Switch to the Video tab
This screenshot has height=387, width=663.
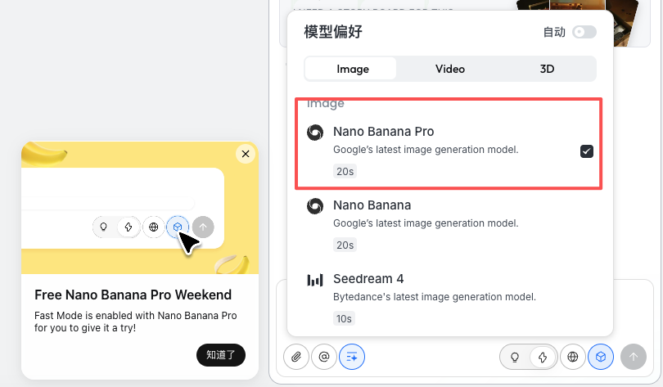pos(450,69)
